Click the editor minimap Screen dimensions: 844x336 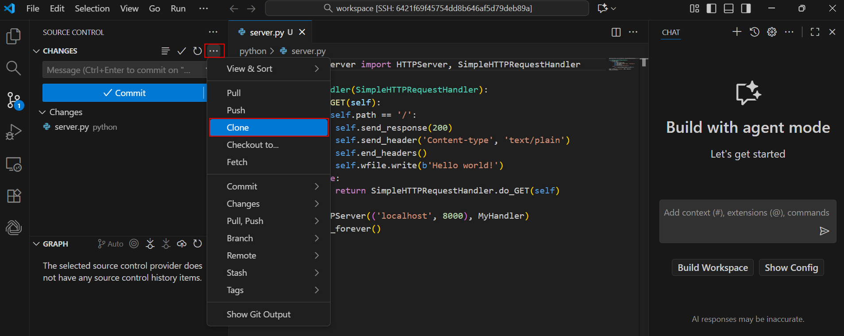click(622, 65)
